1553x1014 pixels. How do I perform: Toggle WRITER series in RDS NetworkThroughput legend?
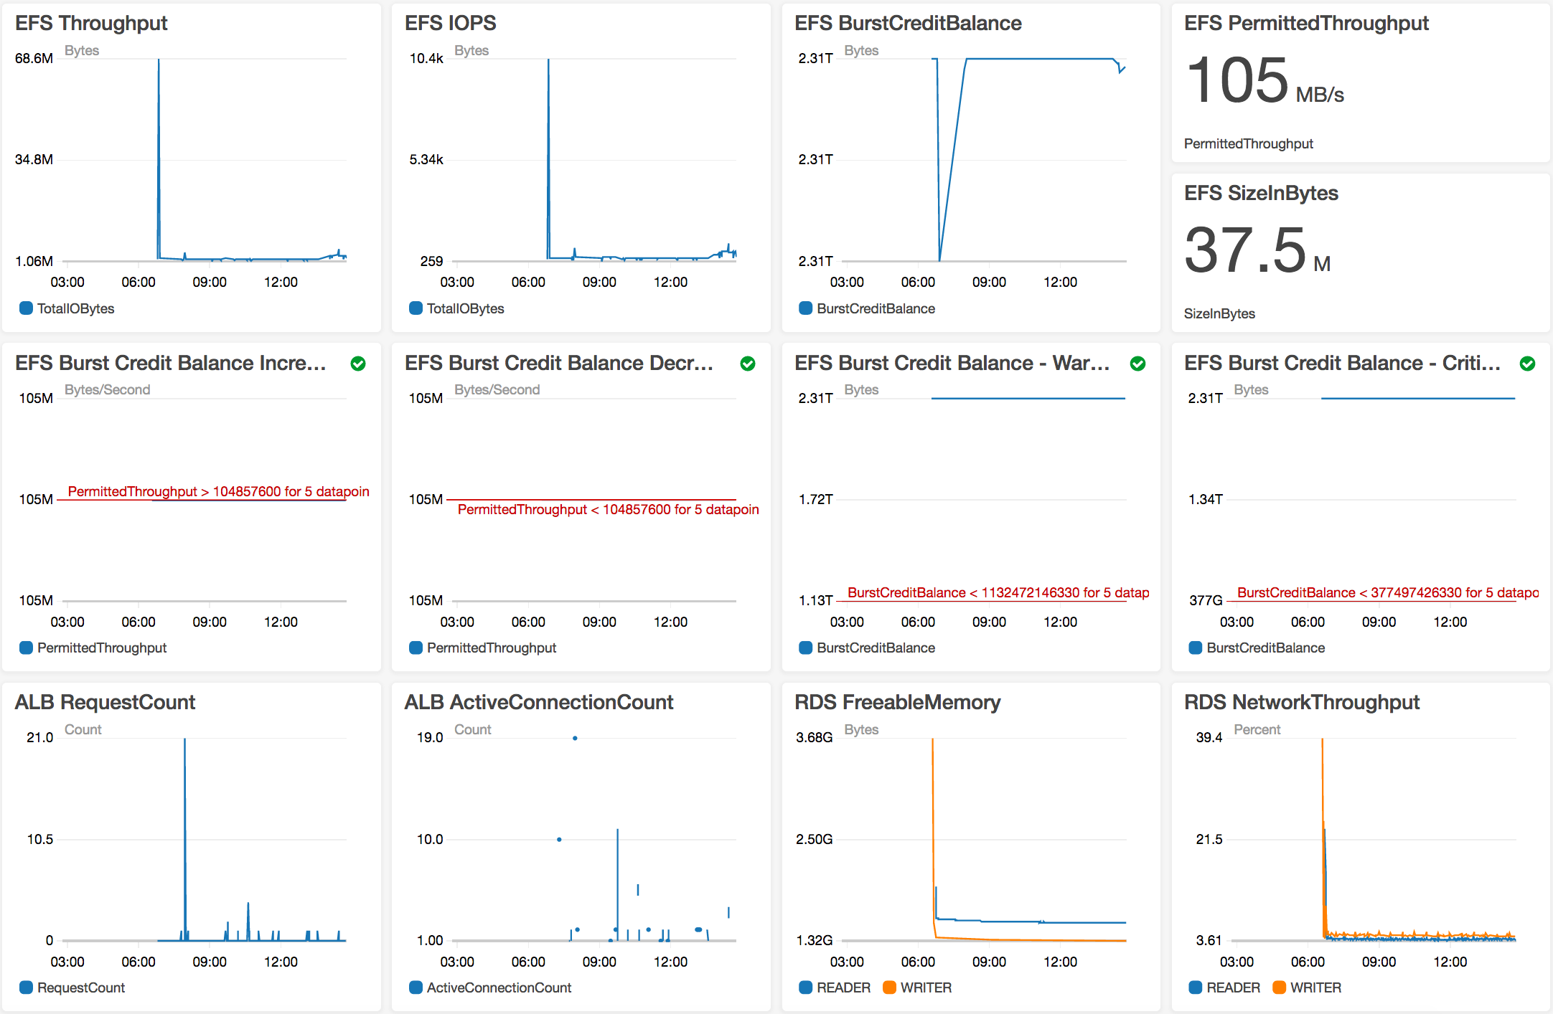coord(1315,987)
